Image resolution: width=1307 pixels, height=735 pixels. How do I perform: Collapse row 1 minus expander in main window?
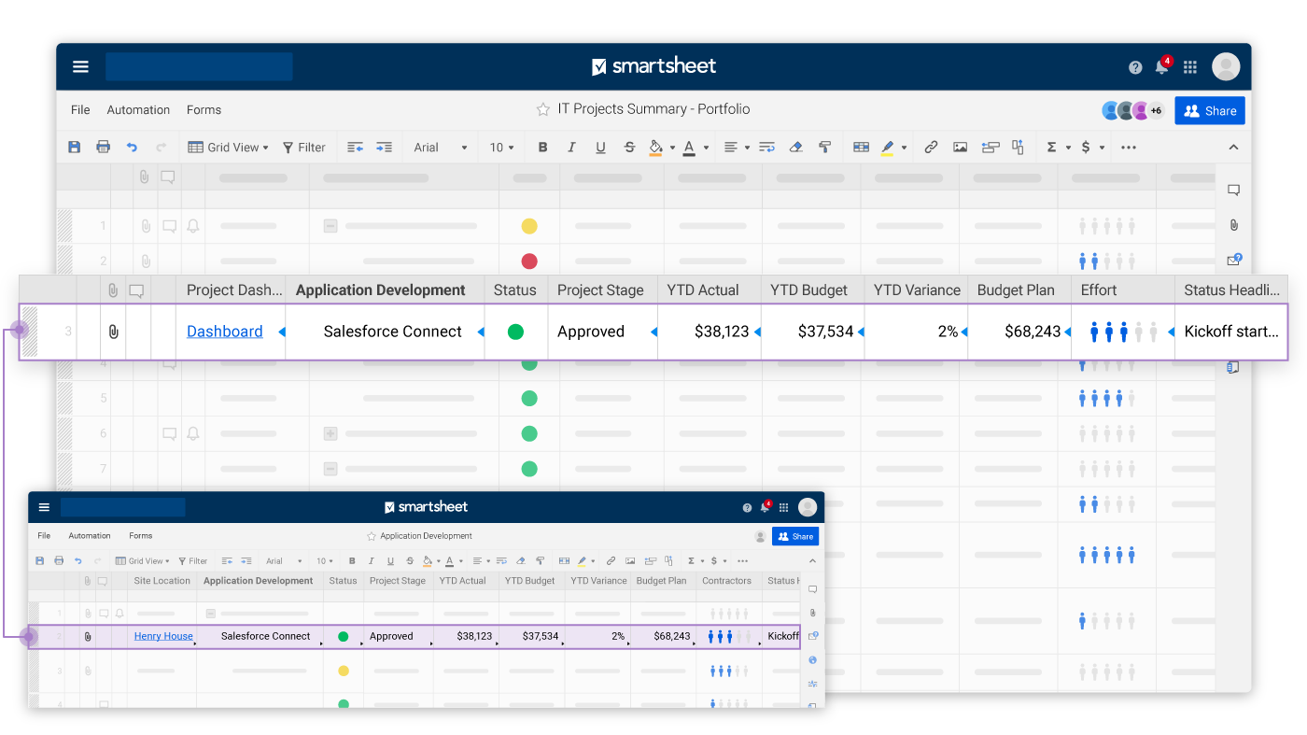pyautogui.click(x=330, y=225)
